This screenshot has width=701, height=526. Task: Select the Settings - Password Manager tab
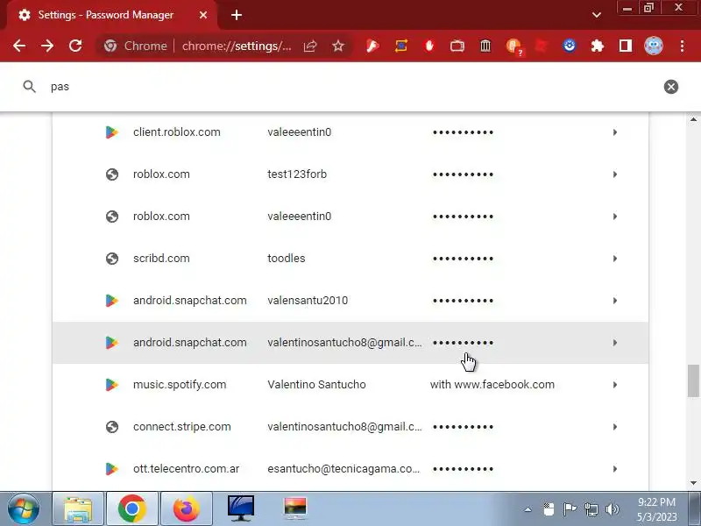[112, 15]
